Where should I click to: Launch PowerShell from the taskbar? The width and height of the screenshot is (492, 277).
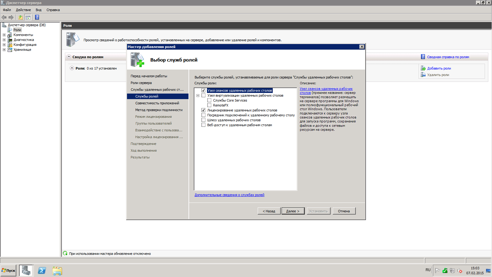[42, 271]
